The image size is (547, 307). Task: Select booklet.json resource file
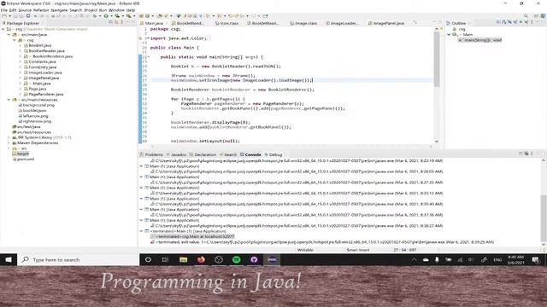coord(34,110)
